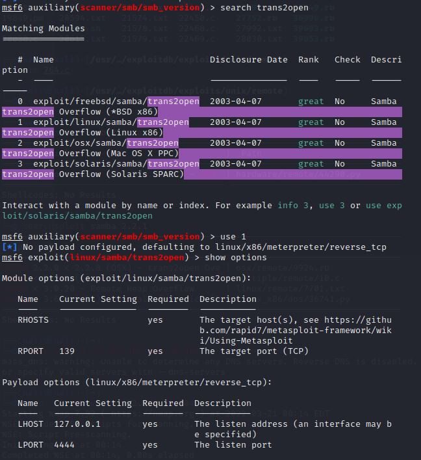Click 'The target port (TCP)' description

click(x=254, y=351)
